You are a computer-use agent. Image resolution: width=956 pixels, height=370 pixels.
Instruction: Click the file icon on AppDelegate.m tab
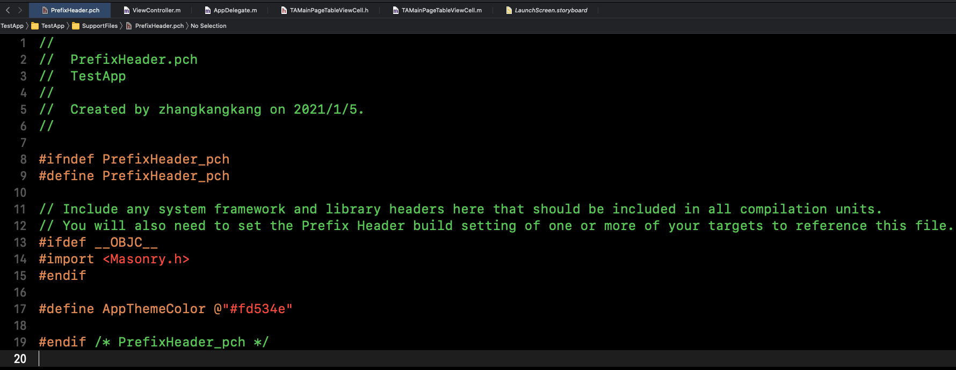point(207,10)
